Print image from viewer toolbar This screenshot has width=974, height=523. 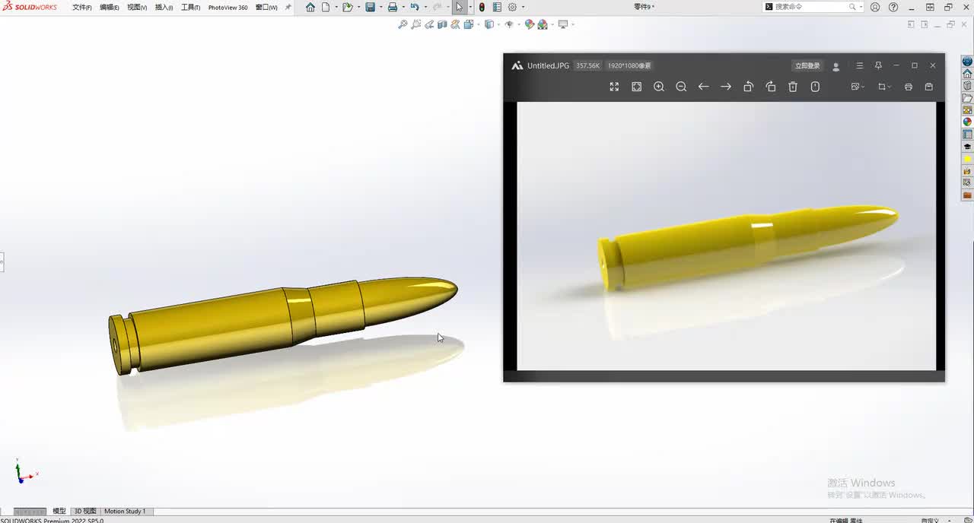908,87
